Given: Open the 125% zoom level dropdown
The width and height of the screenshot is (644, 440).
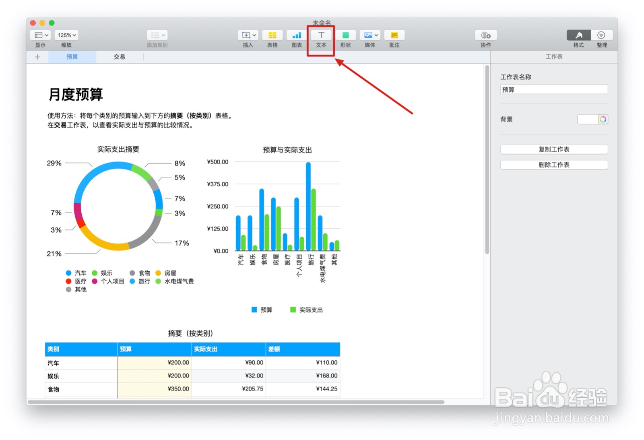Looking at the screenshot, I should 66,35.
